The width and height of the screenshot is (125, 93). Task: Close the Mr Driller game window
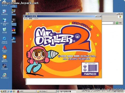click(100, 16)
